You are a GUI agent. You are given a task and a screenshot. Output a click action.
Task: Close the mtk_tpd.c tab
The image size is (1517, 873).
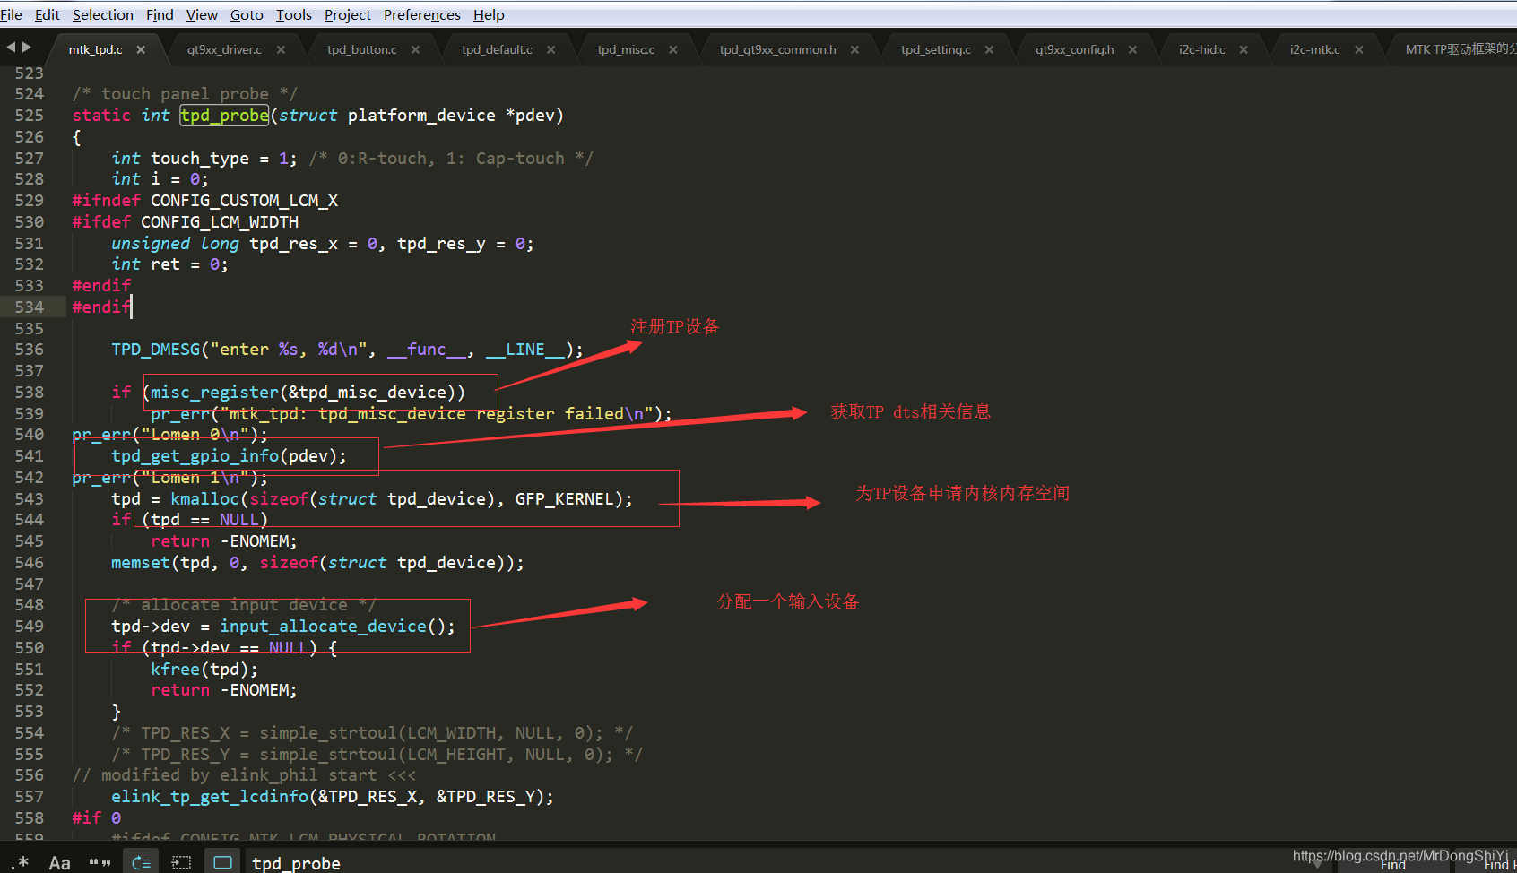tap(141, 49)
